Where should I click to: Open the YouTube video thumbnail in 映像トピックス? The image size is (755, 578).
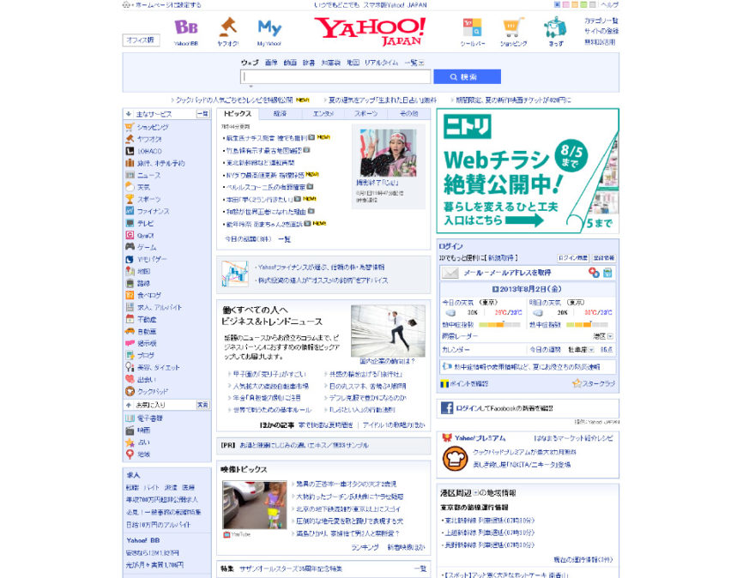pyautogui.click(x=254, y=505)
